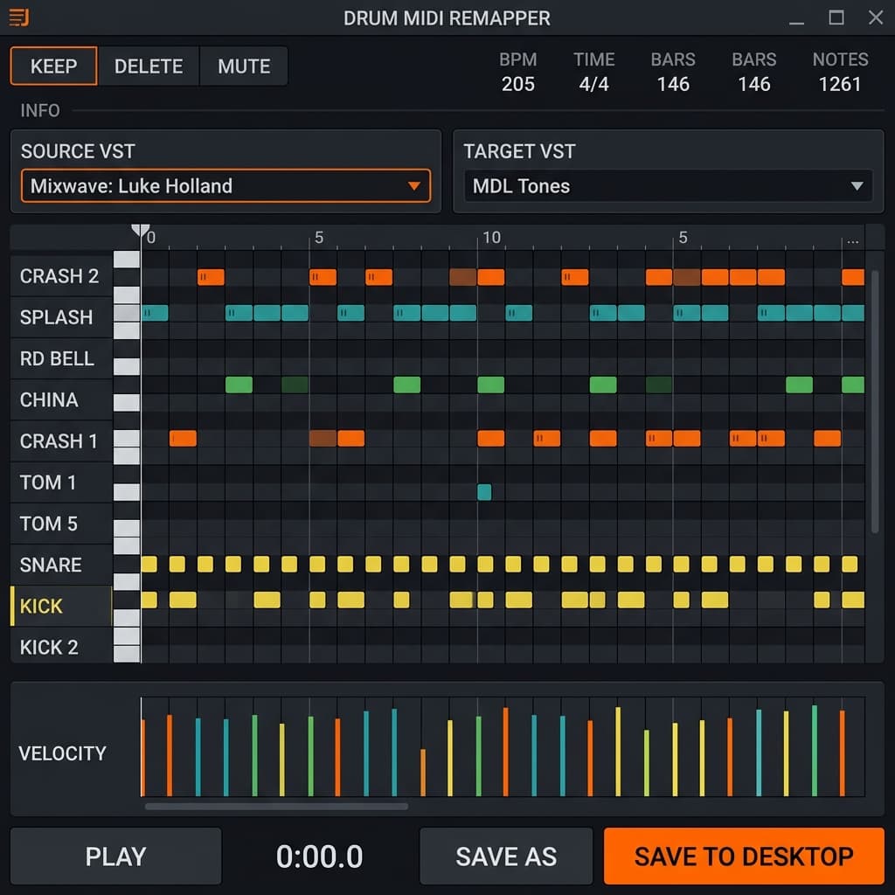Select the DELETE mode button

(149, 66)
